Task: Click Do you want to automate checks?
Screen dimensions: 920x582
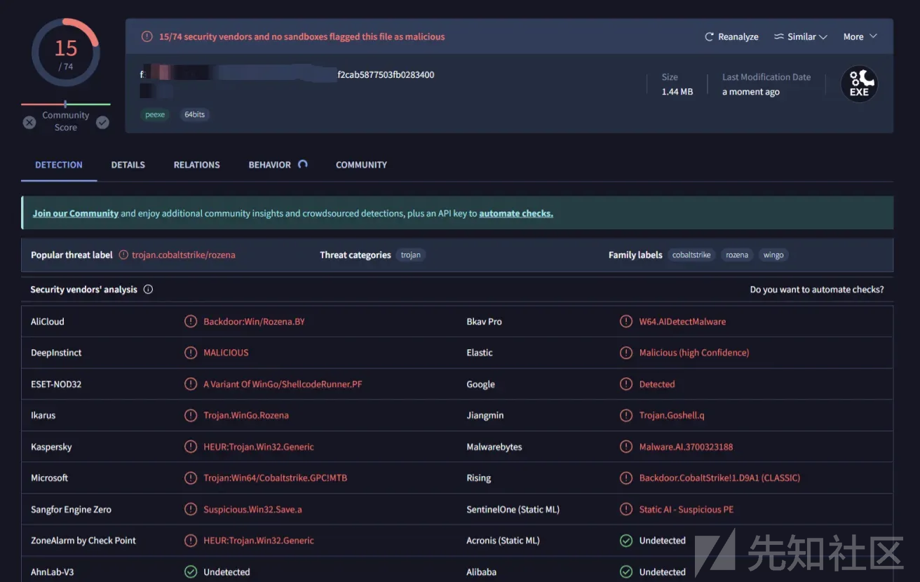Action: tap(817, 290)
